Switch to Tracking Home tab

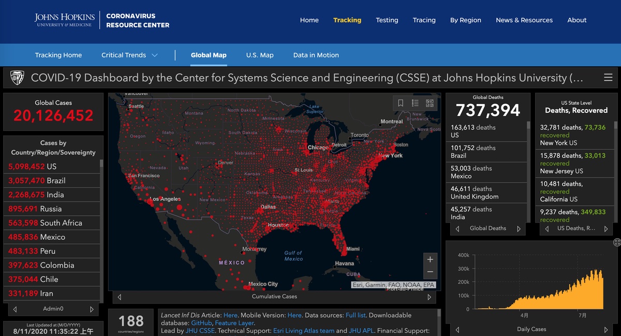(58, 55)
